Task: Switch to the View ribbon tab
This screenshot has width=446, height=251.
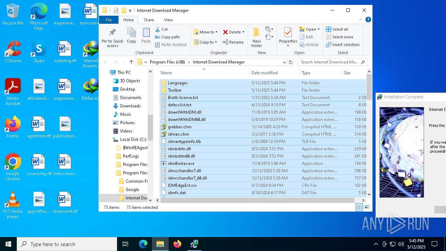Action: [168, 20]
